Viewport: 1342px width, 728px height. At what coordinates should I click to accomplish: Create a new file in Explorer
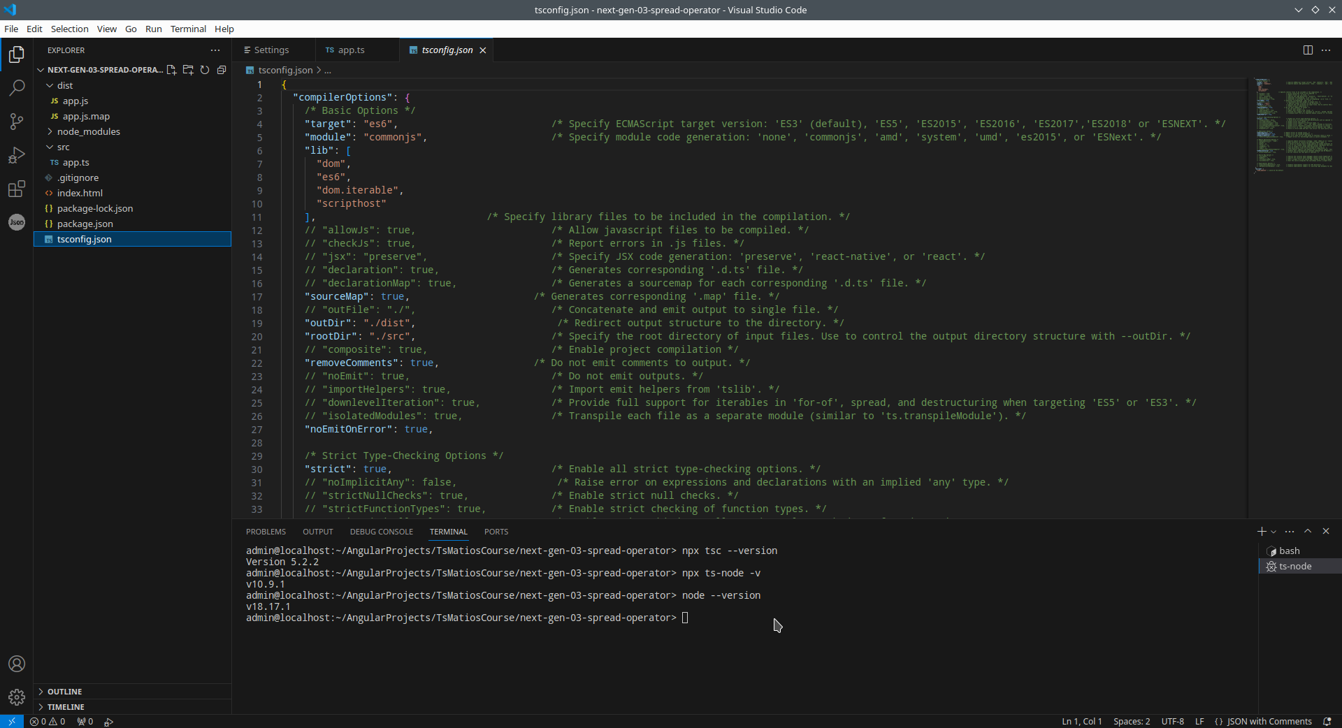coord(171,70)
